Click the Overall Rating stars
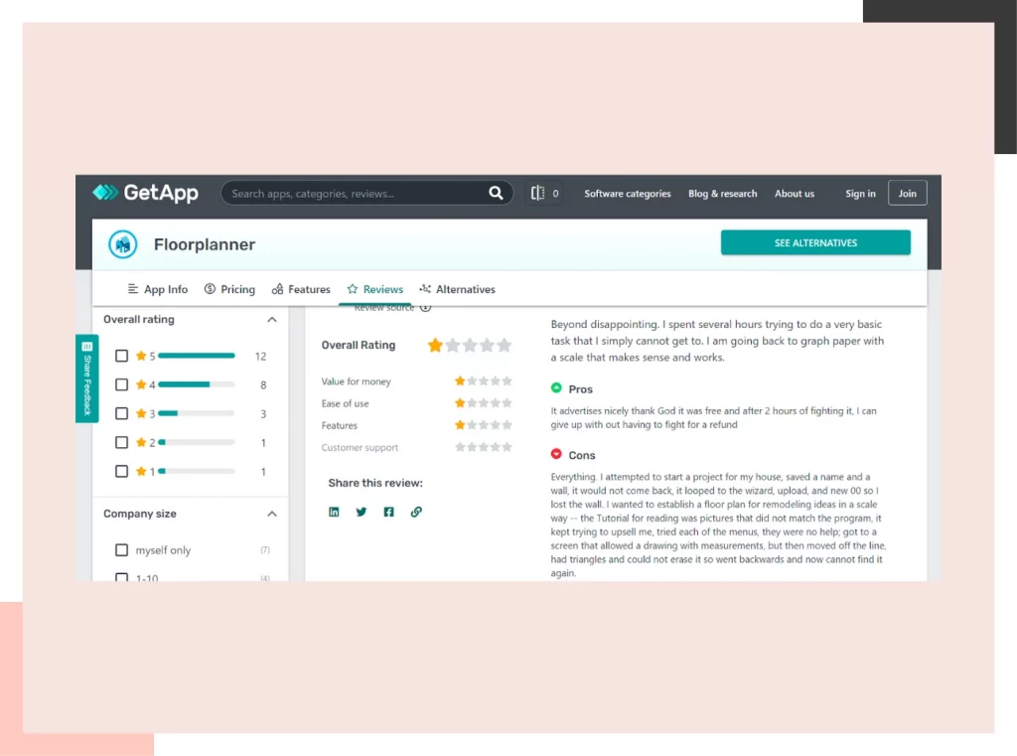This screenshot has width=1017, height=756. point(470,346)
